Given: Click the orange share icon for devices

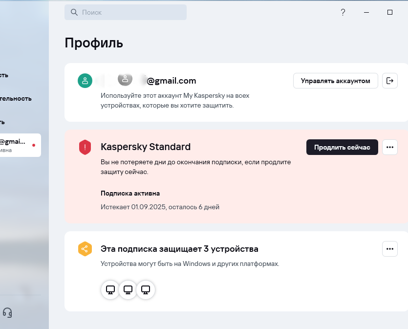Looking at the screenshot, I should click(85, 249).
